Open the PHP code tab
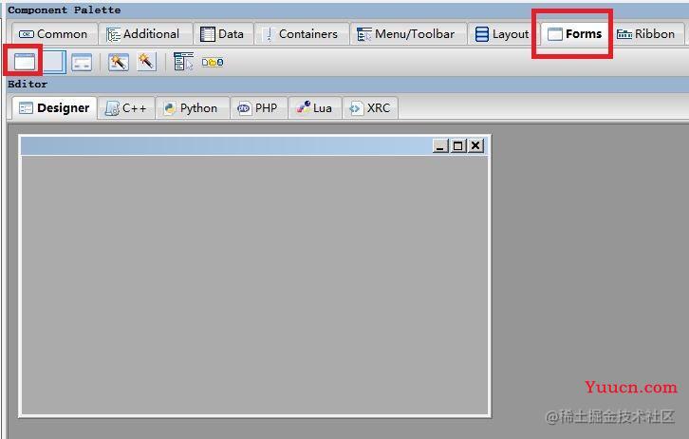The image size is (689, 439). (x=258, y=107)
